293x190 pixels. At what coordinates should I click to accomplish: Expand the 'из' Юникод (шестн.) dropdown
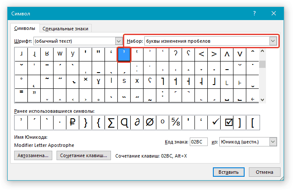coord(272,142)
